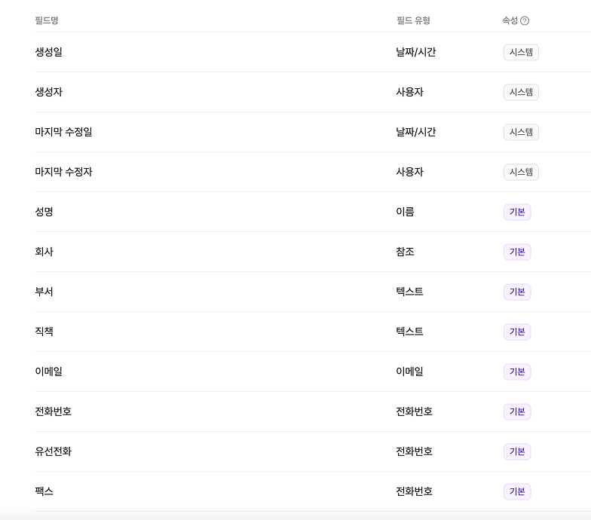Click the 참조 type in 회사 row
The width and height of the screenshot is (591, 520).
pyautogui.click(x=405, y=252)
